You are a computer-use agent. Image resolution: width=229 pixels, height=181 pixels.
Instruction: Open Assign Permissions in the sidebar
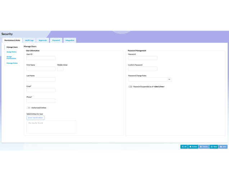tap(11, 58)
